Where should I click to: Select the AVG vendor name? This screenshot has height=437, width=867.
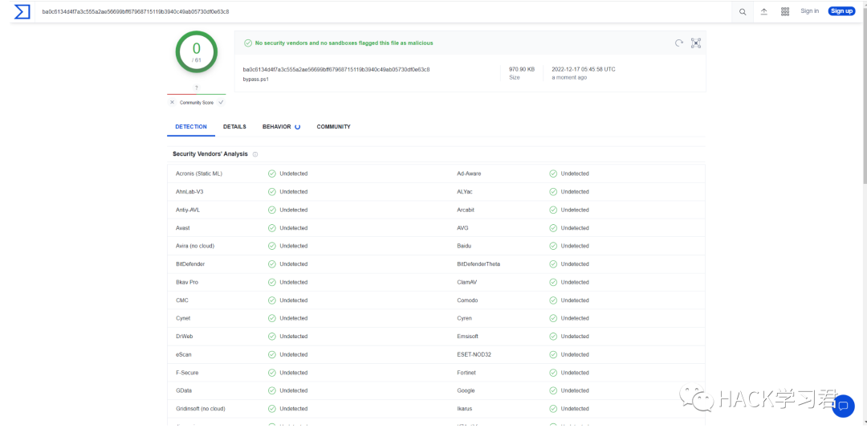(x=463, y=228)
